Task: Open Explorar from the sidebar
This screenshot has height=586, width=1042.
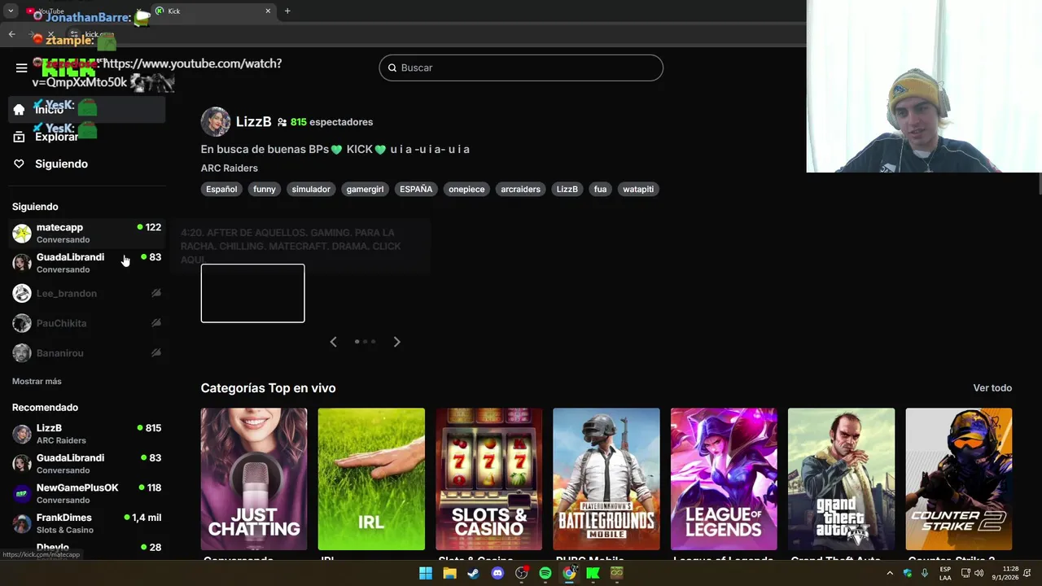Action: 86,137
